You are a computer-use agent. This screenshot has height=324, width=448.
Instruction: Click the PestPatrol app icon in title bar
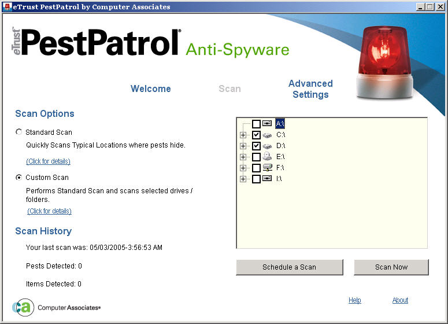(x=8, y=6)
